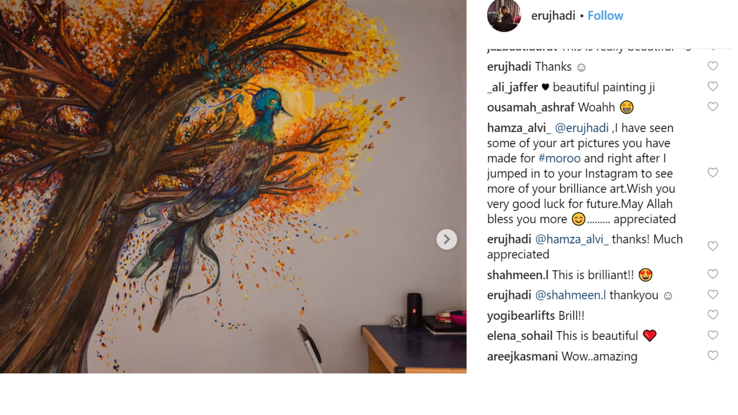Like areejkasmani's 'Wow..amazing' comment
Image resolution: width=738 pixels, height=415 pixels.
pyautogui.click(x=713, y=355)
